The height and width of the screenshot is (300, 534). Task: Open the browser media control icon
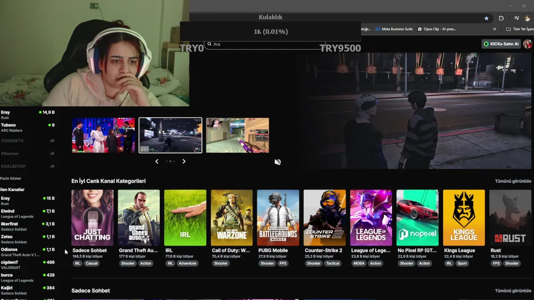(517, 18)
